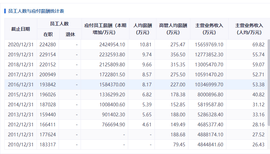Select the 2020/12/31 row date cell
This screenshot has height=154, width=270.
21,45
